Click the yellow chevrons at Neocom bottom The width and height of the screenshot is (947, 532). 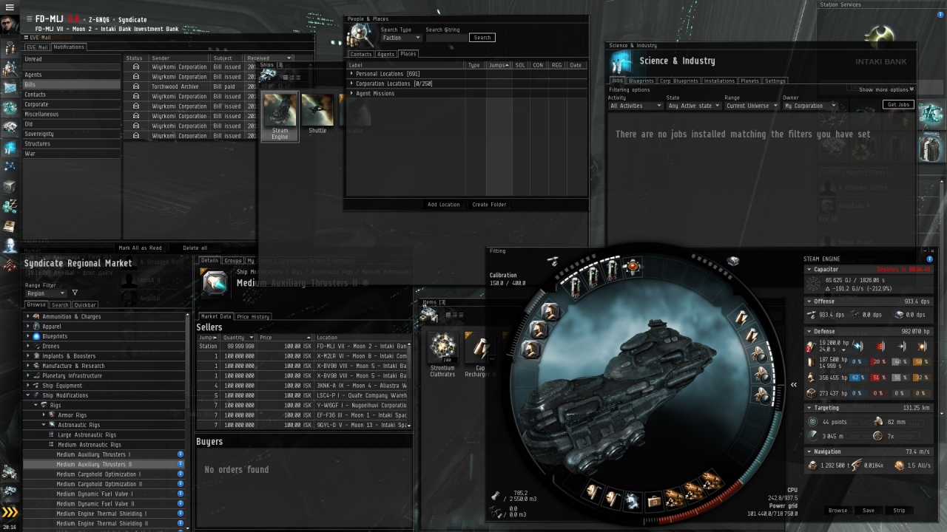10,512
